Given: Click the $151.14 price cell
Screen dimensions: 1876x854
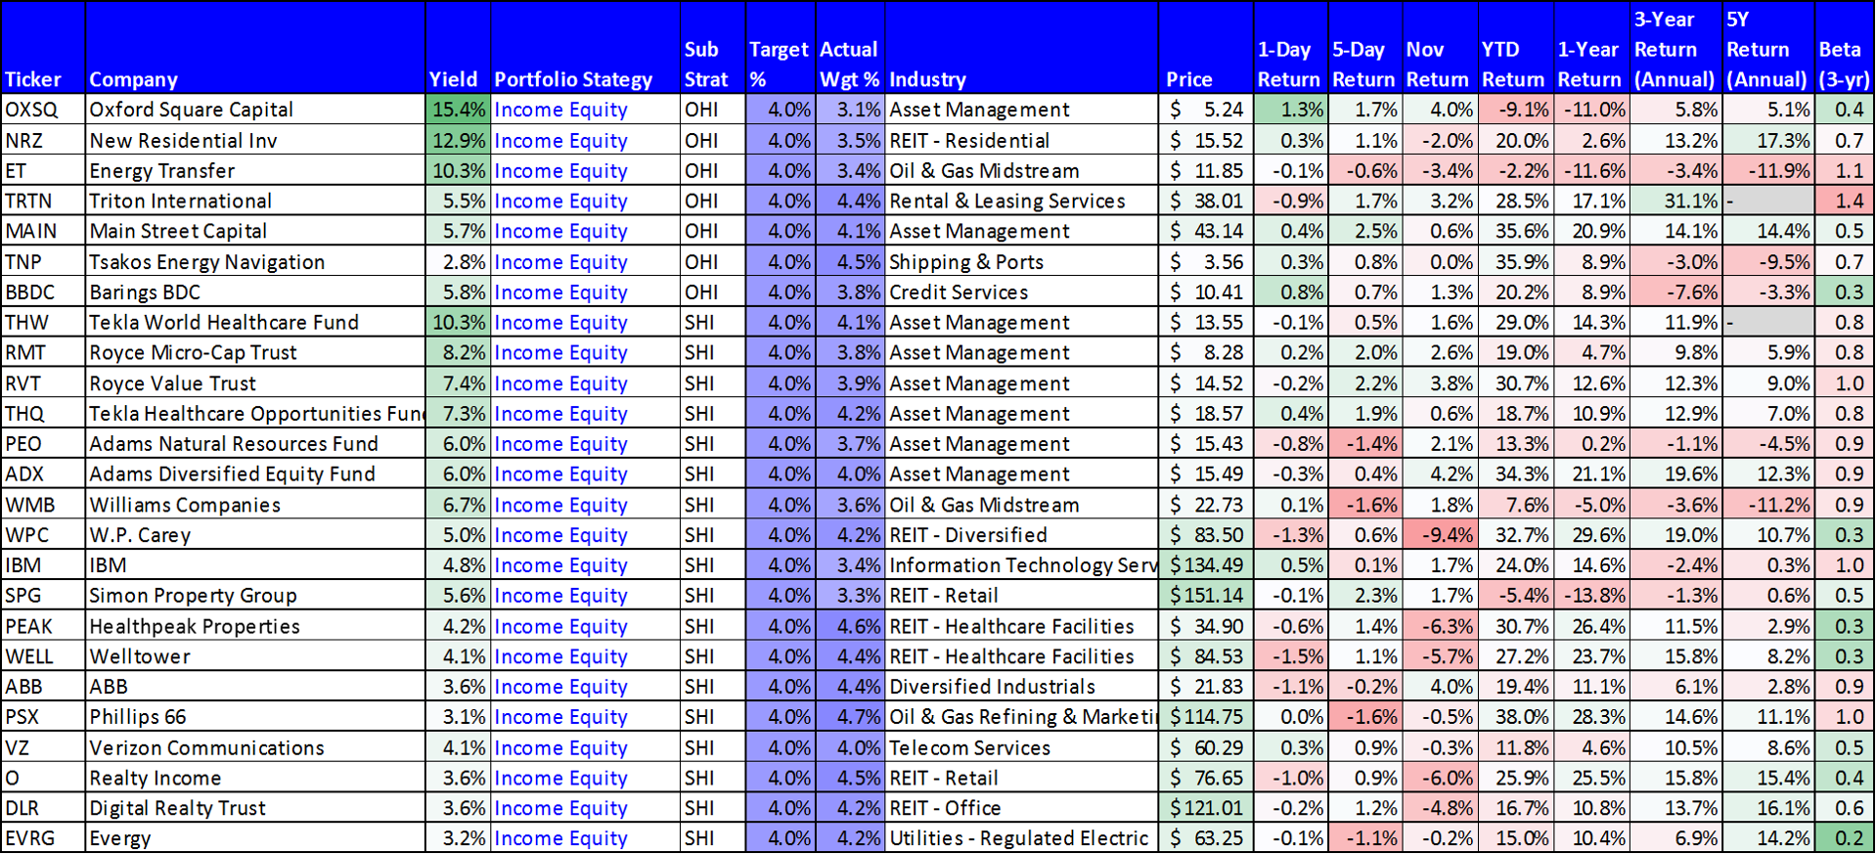Looking at the screenshot, I should [x=1206, y=596].
